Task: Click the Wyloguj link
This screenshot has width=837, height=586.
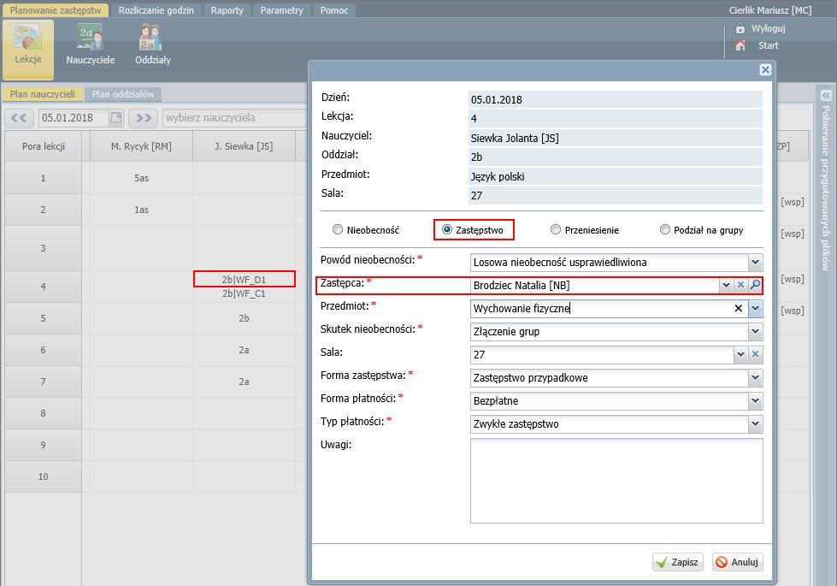Action: (x=768, y=28)
